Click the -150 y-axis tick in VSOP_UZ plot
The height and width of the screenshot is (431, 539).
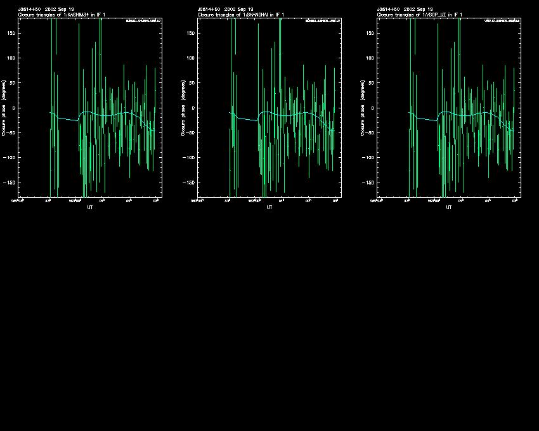click(369, 183)
